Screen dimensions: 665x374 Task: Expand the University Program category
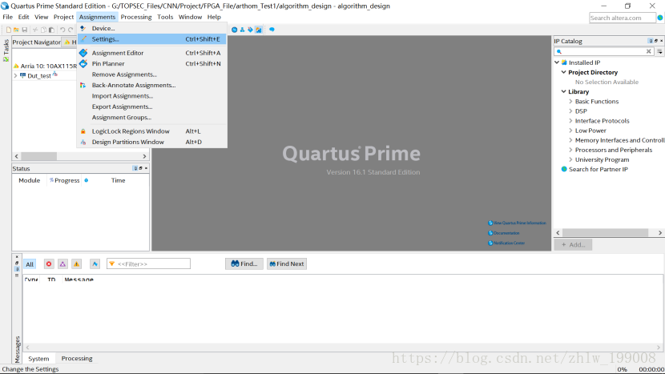[x=570, y=160]
